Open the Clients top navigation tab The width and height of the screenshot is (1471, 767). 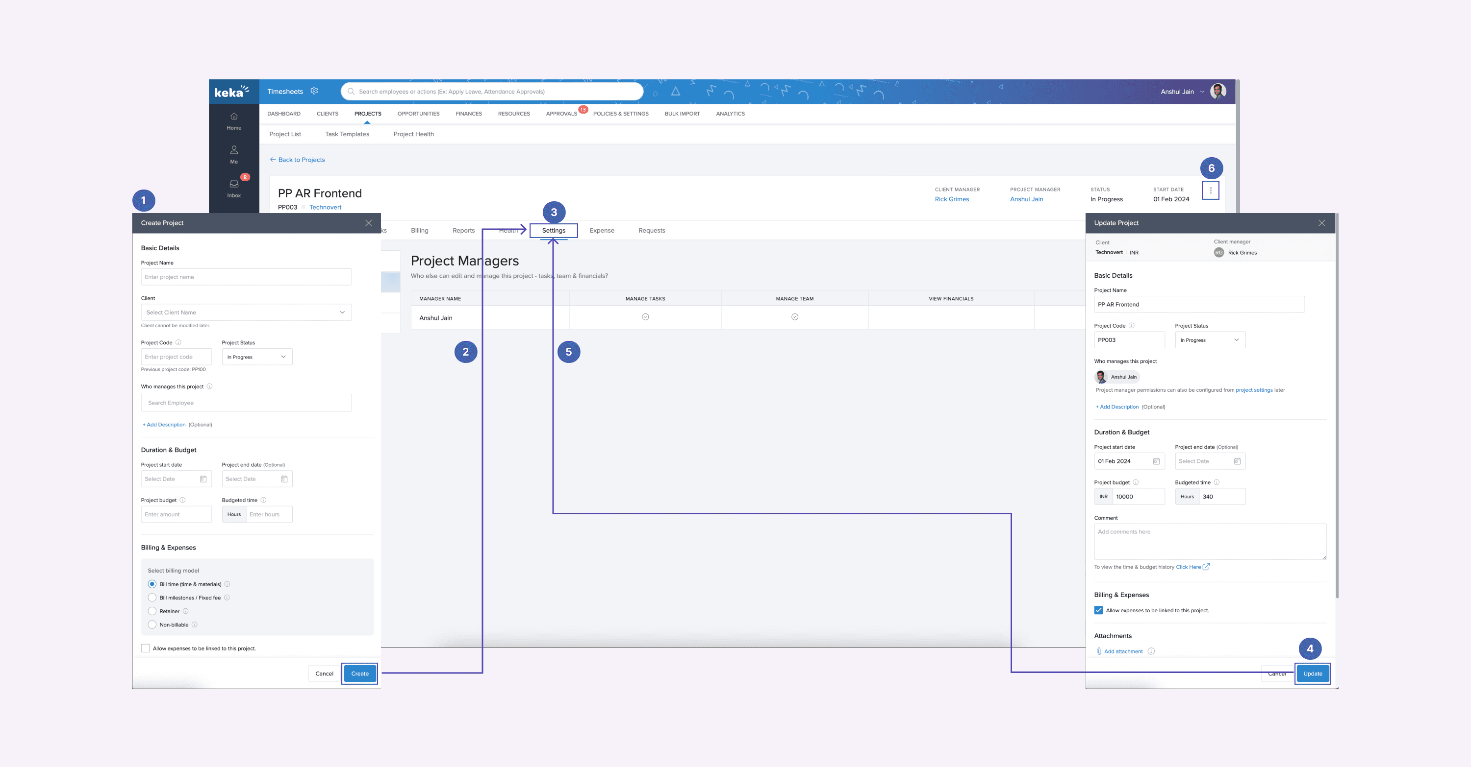[327, 114]
